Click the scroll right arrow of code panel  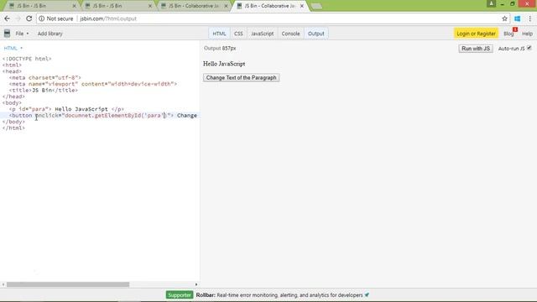click(x=196, y=284)
